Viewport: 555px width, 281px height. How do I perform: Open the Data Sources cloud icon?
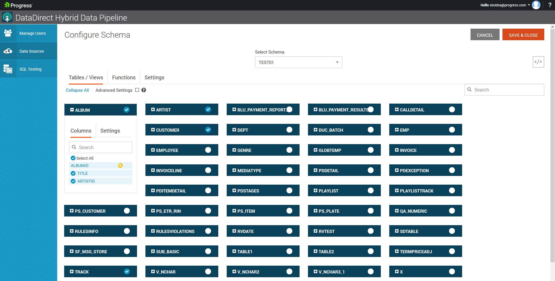click(x=8, y=51)
